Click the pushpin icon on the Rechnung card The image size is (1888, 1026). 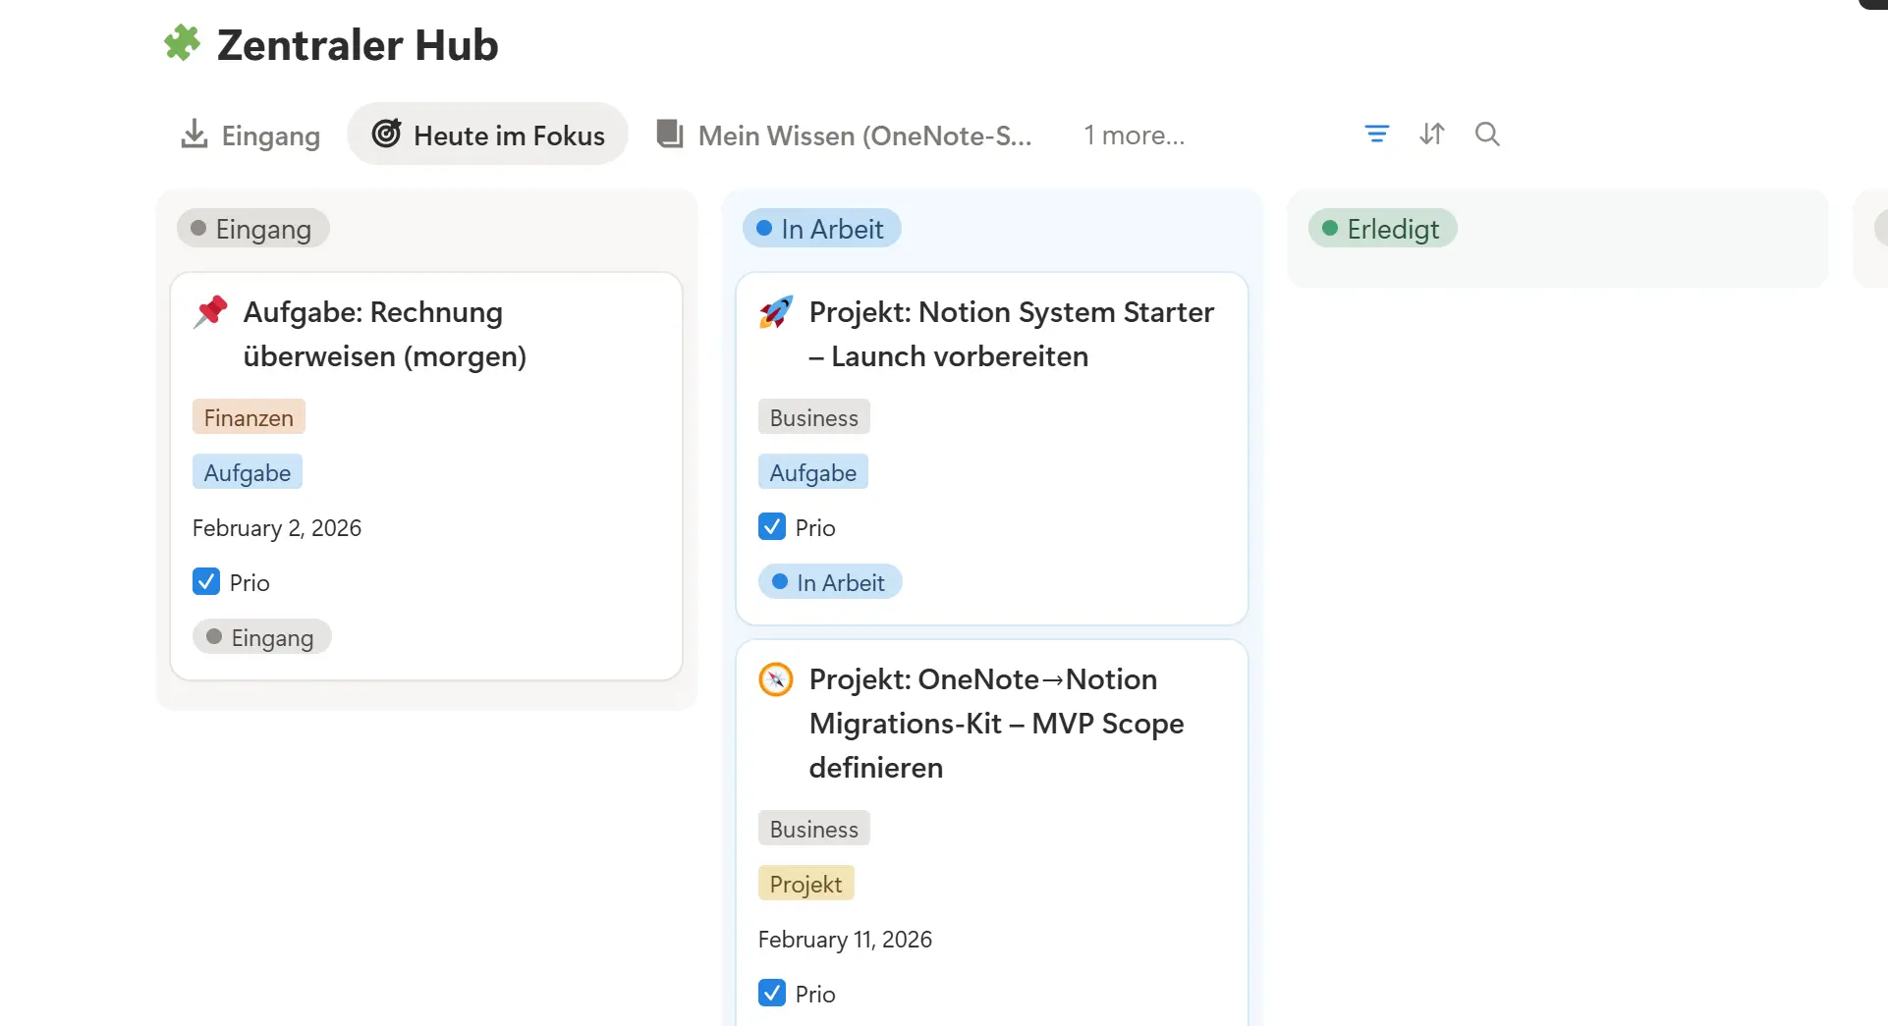(209, 312)
